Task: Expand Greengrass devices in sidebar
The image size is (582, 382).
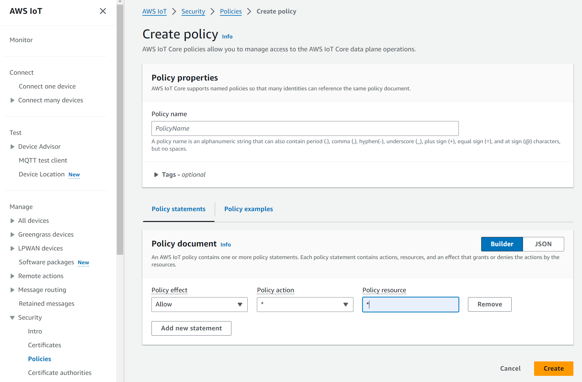Action: 12,234
